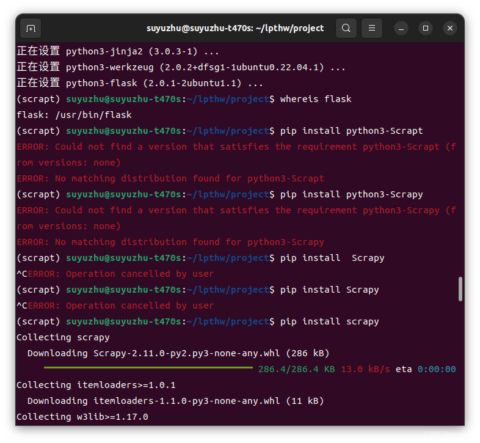Click 'ERROR: Could not find' for python3-Scrapy

[x=236, y=218]
